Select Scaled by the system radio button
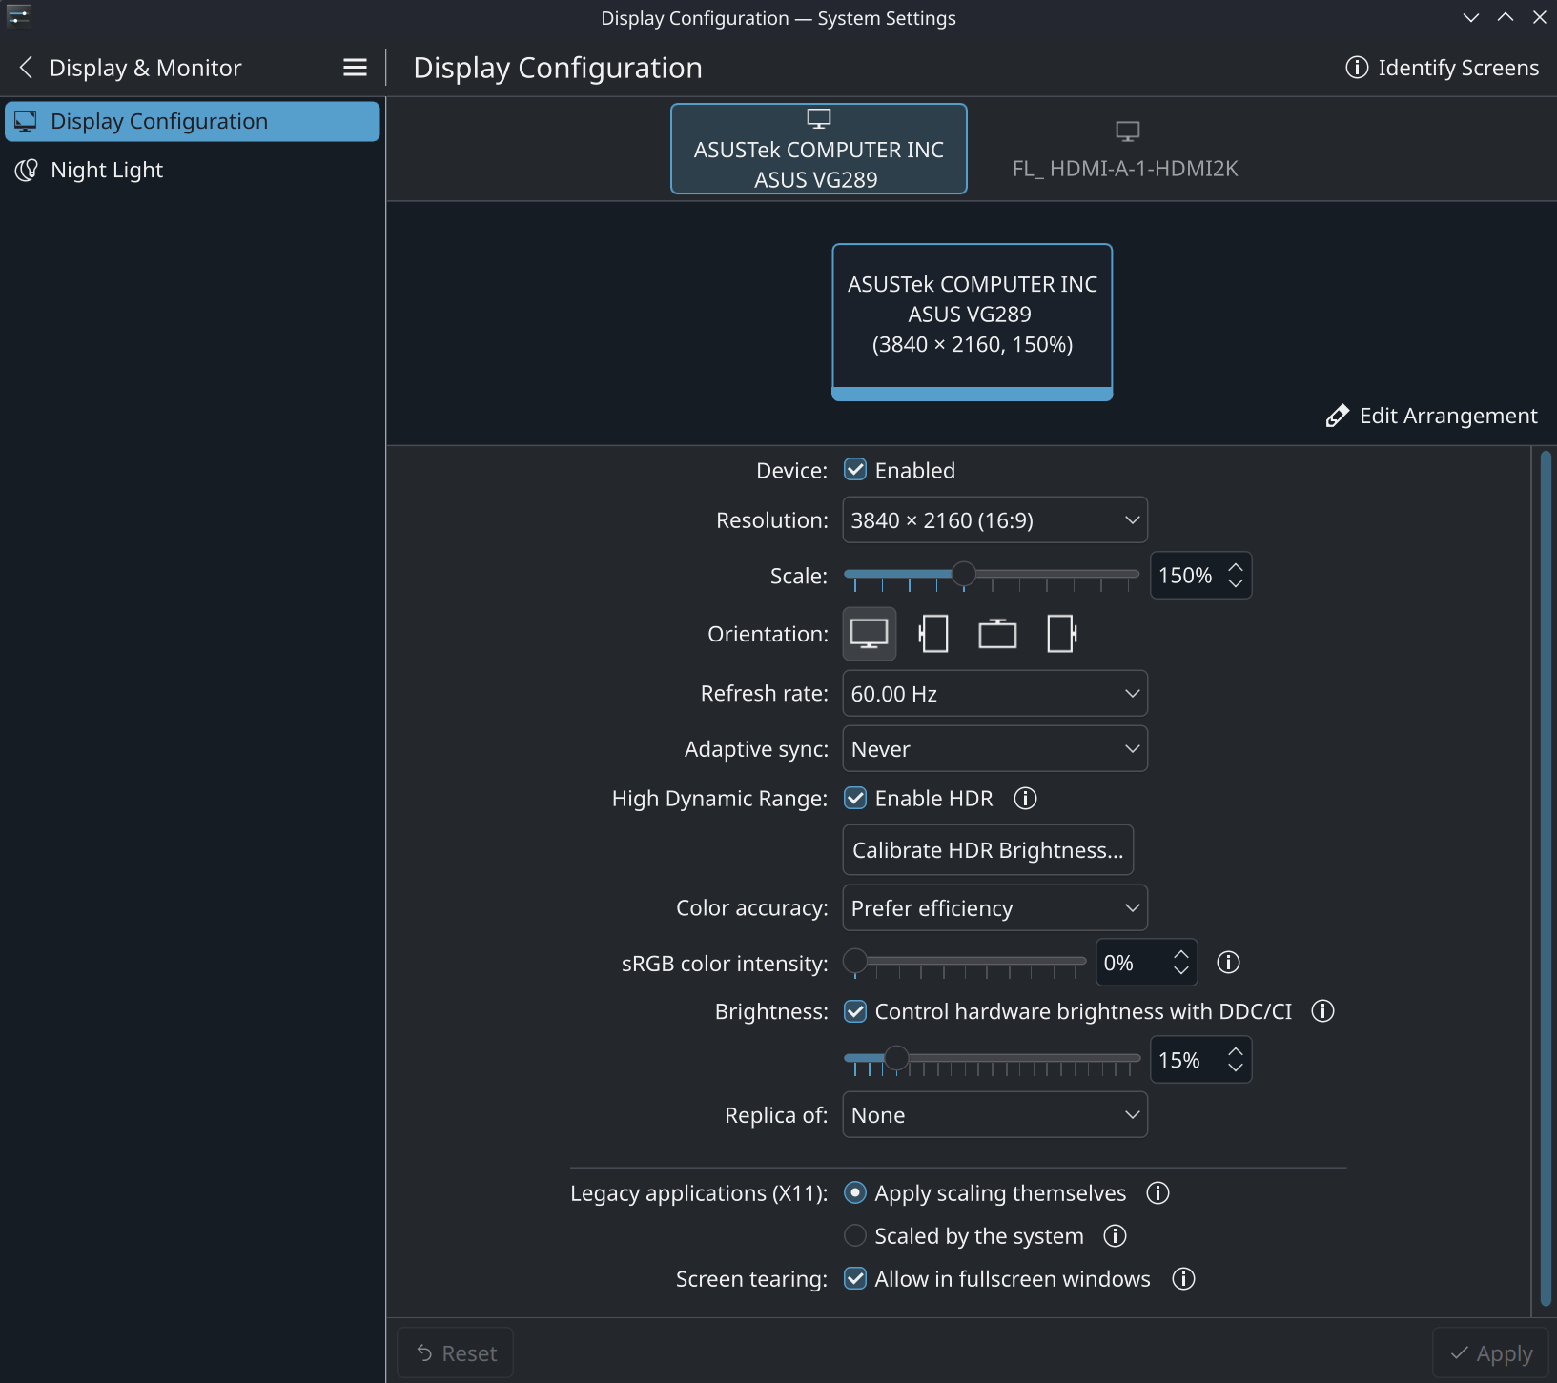The height and width of the screenshot is (1383, 1557). [x=855, y=1236]
